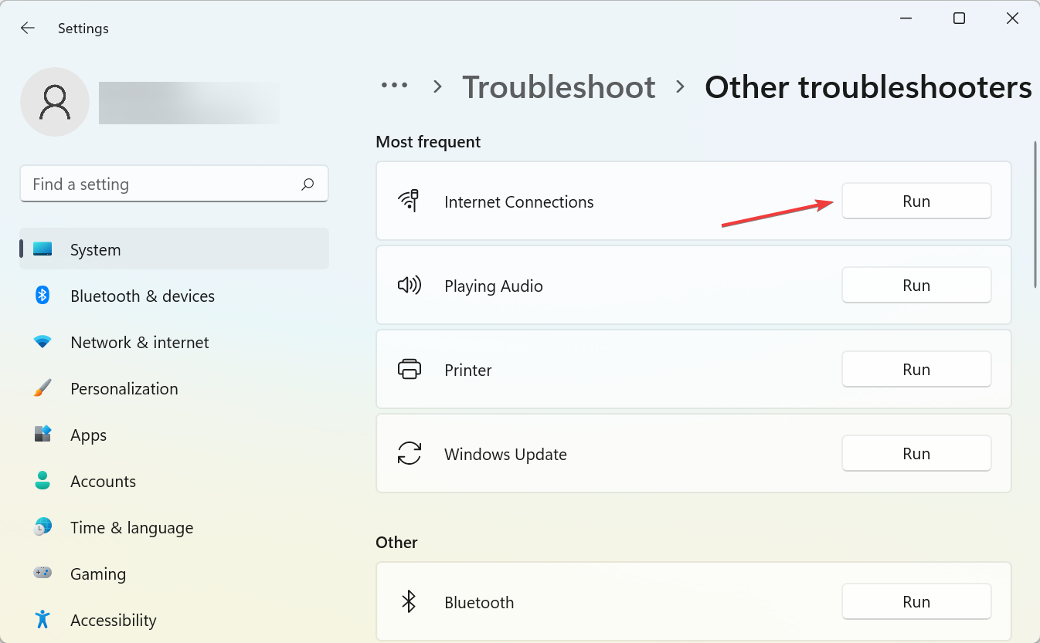Screen dimensions: 1040x643
Task: Click the back arrow in Settings header
Action: (x=28, y=29)
